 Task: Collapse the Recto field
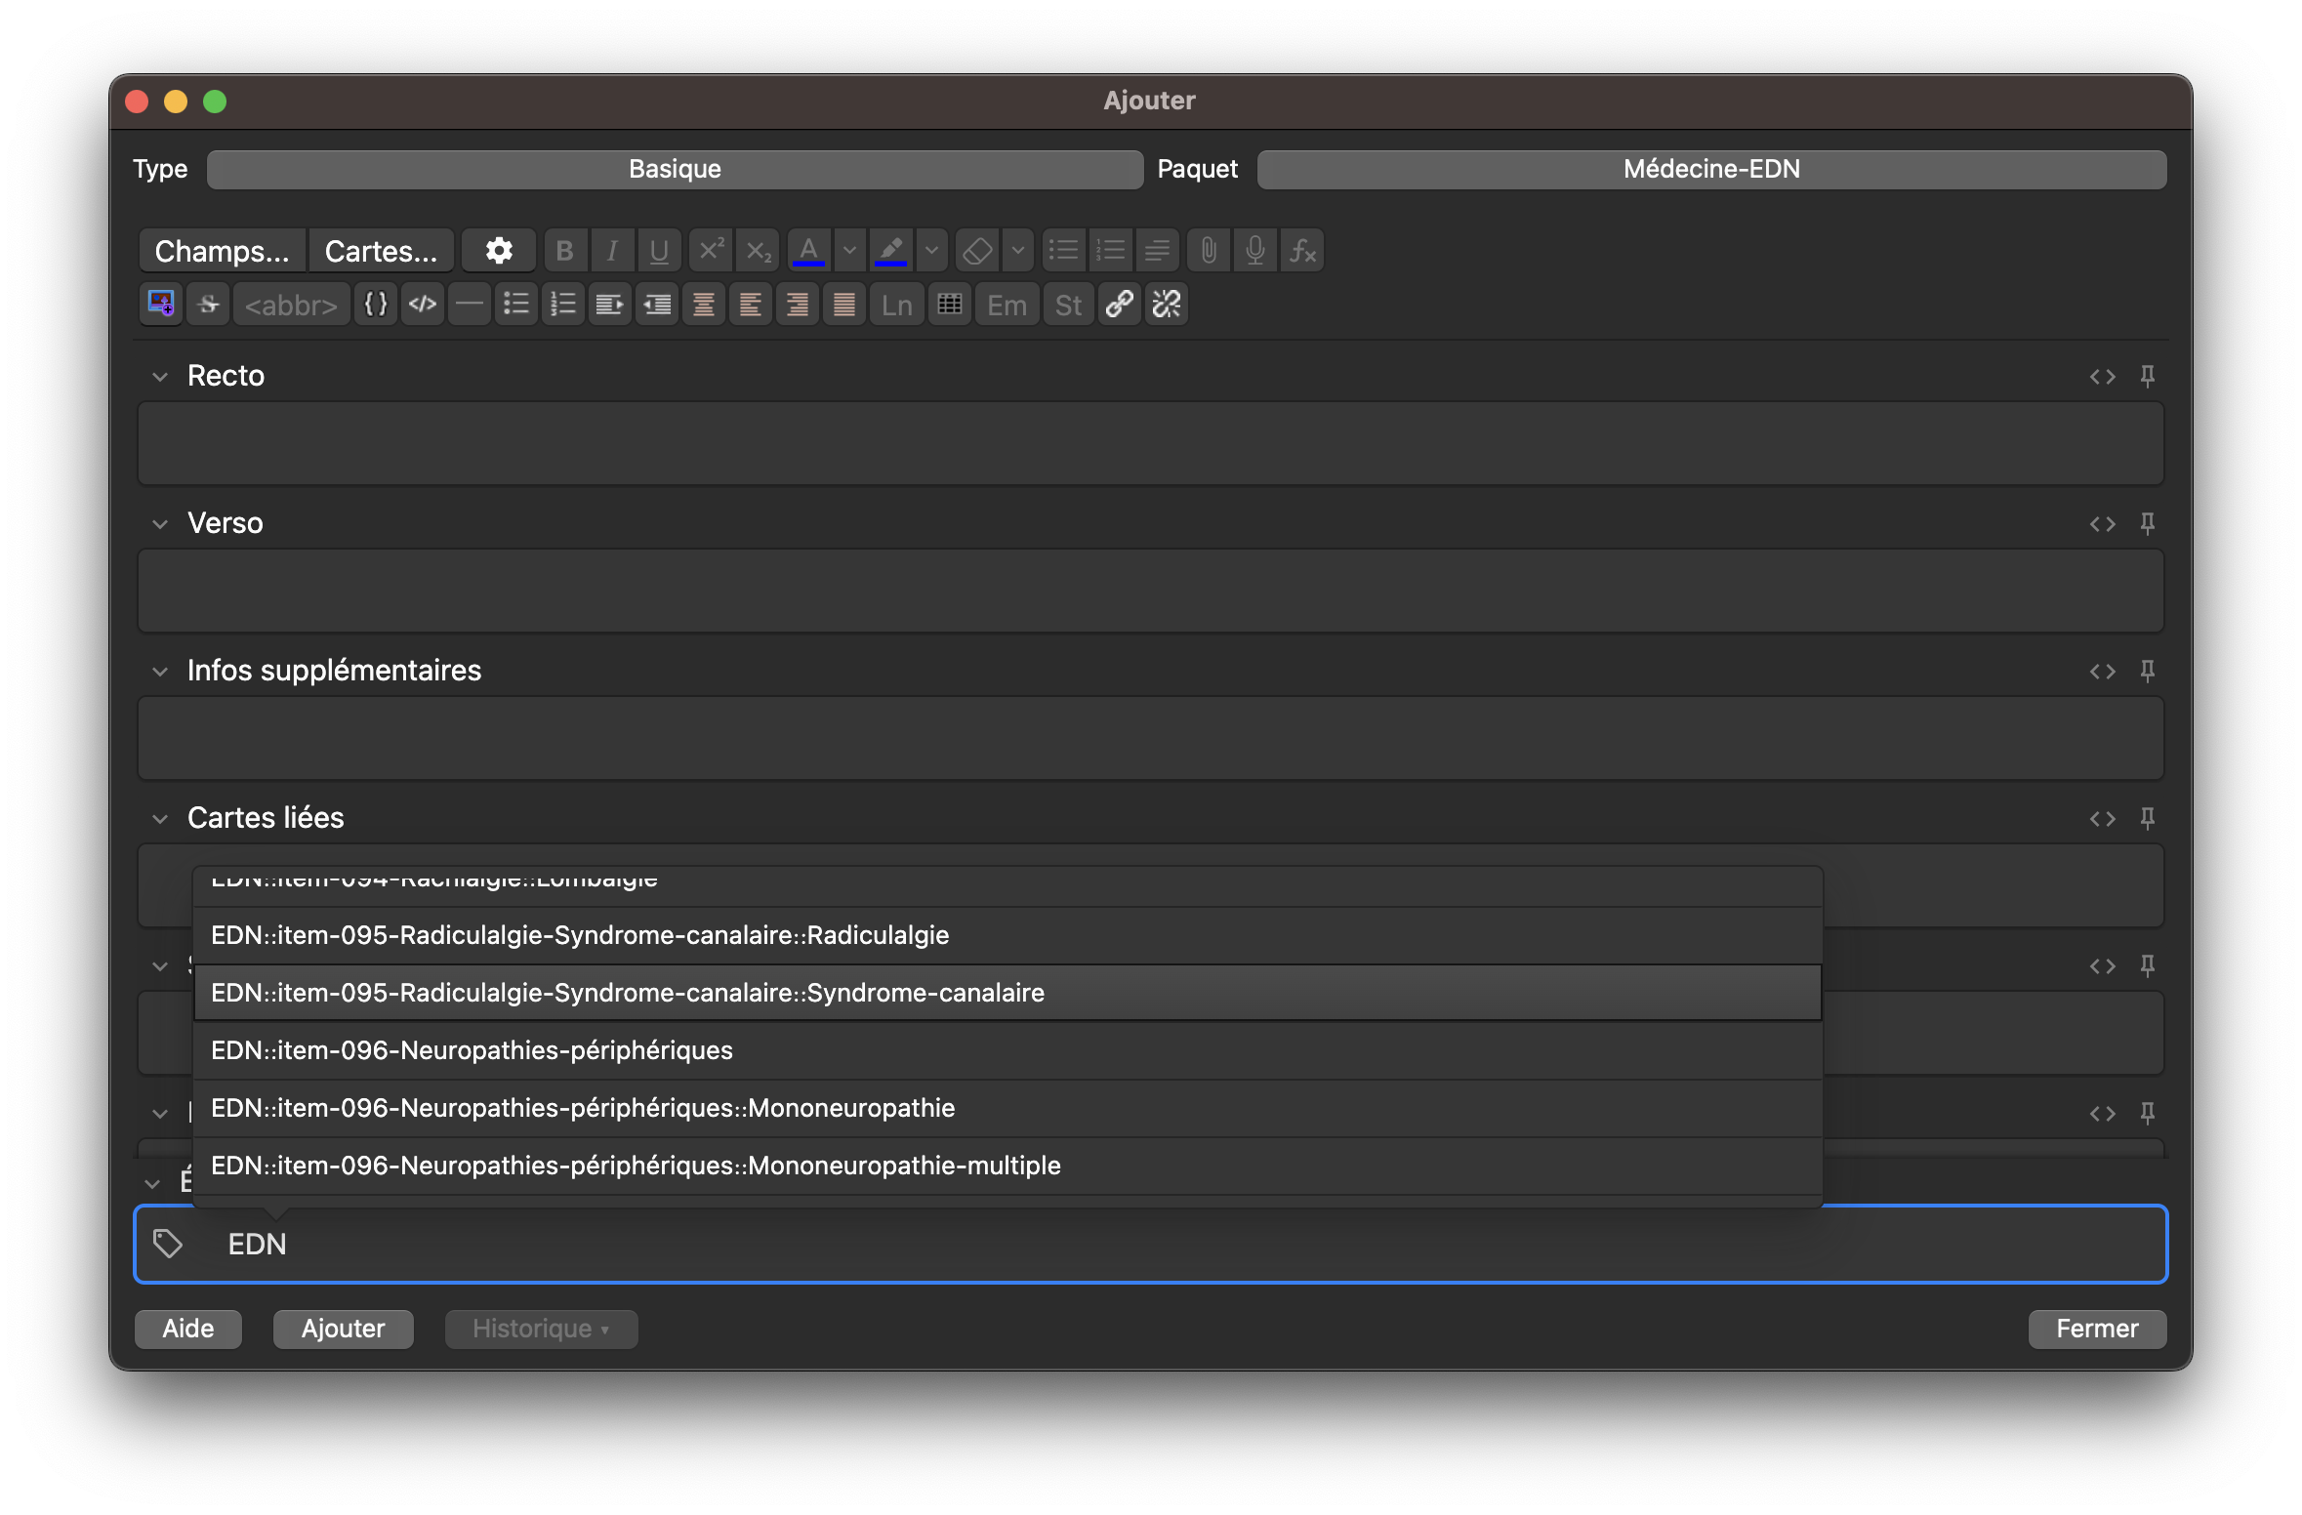[160, 377]
